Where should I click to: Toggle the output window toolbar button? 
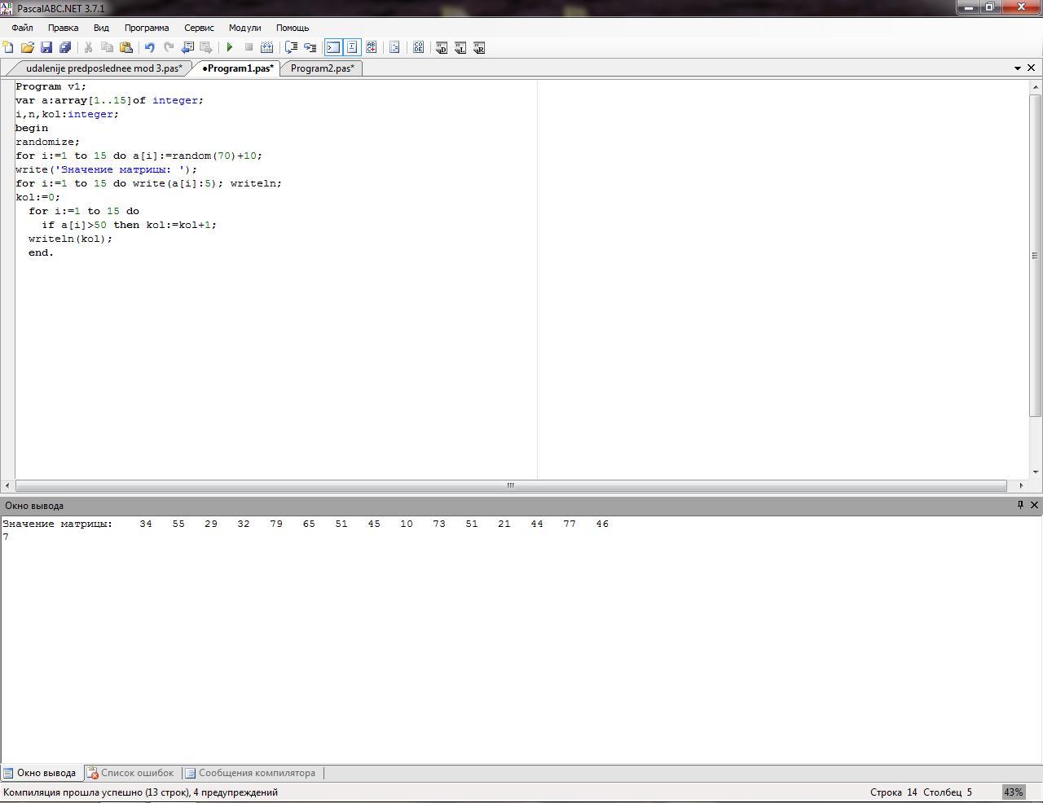point(333,47)
